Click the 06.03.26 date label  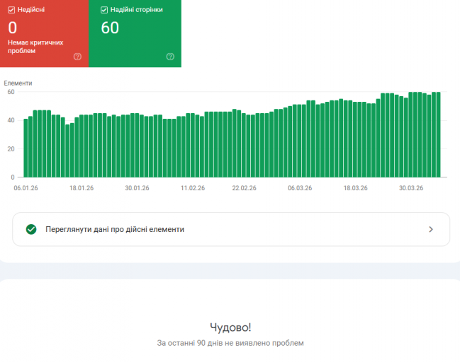[300, 188]
